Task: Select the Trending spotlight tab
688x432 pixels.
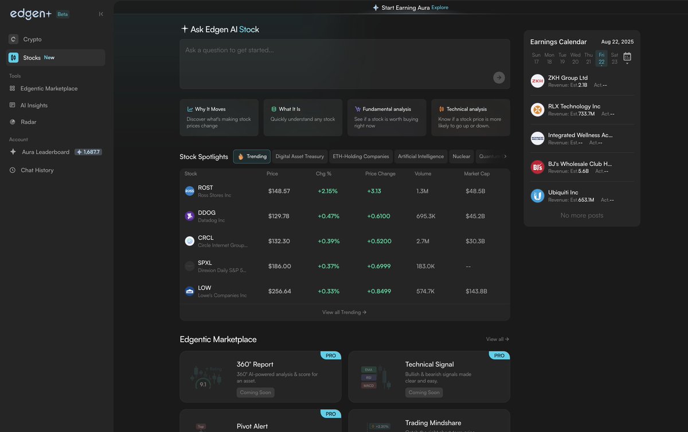Action: point(252,157)
